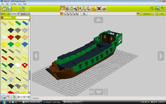Pick the Flex tool
166x104 pixels.
pos(84,9)
